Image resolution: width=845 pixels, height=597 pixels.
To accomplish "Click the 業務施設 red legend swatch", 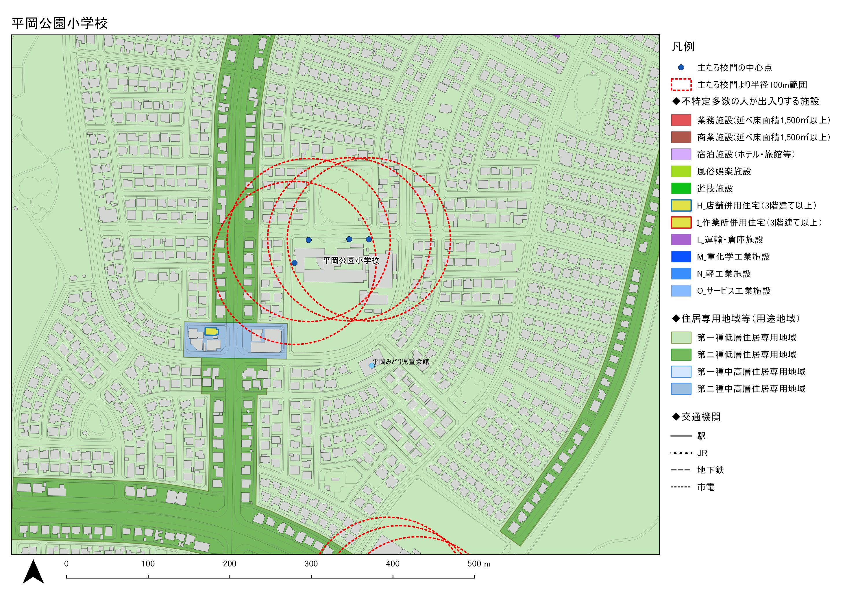I will [x=681, y=120].
